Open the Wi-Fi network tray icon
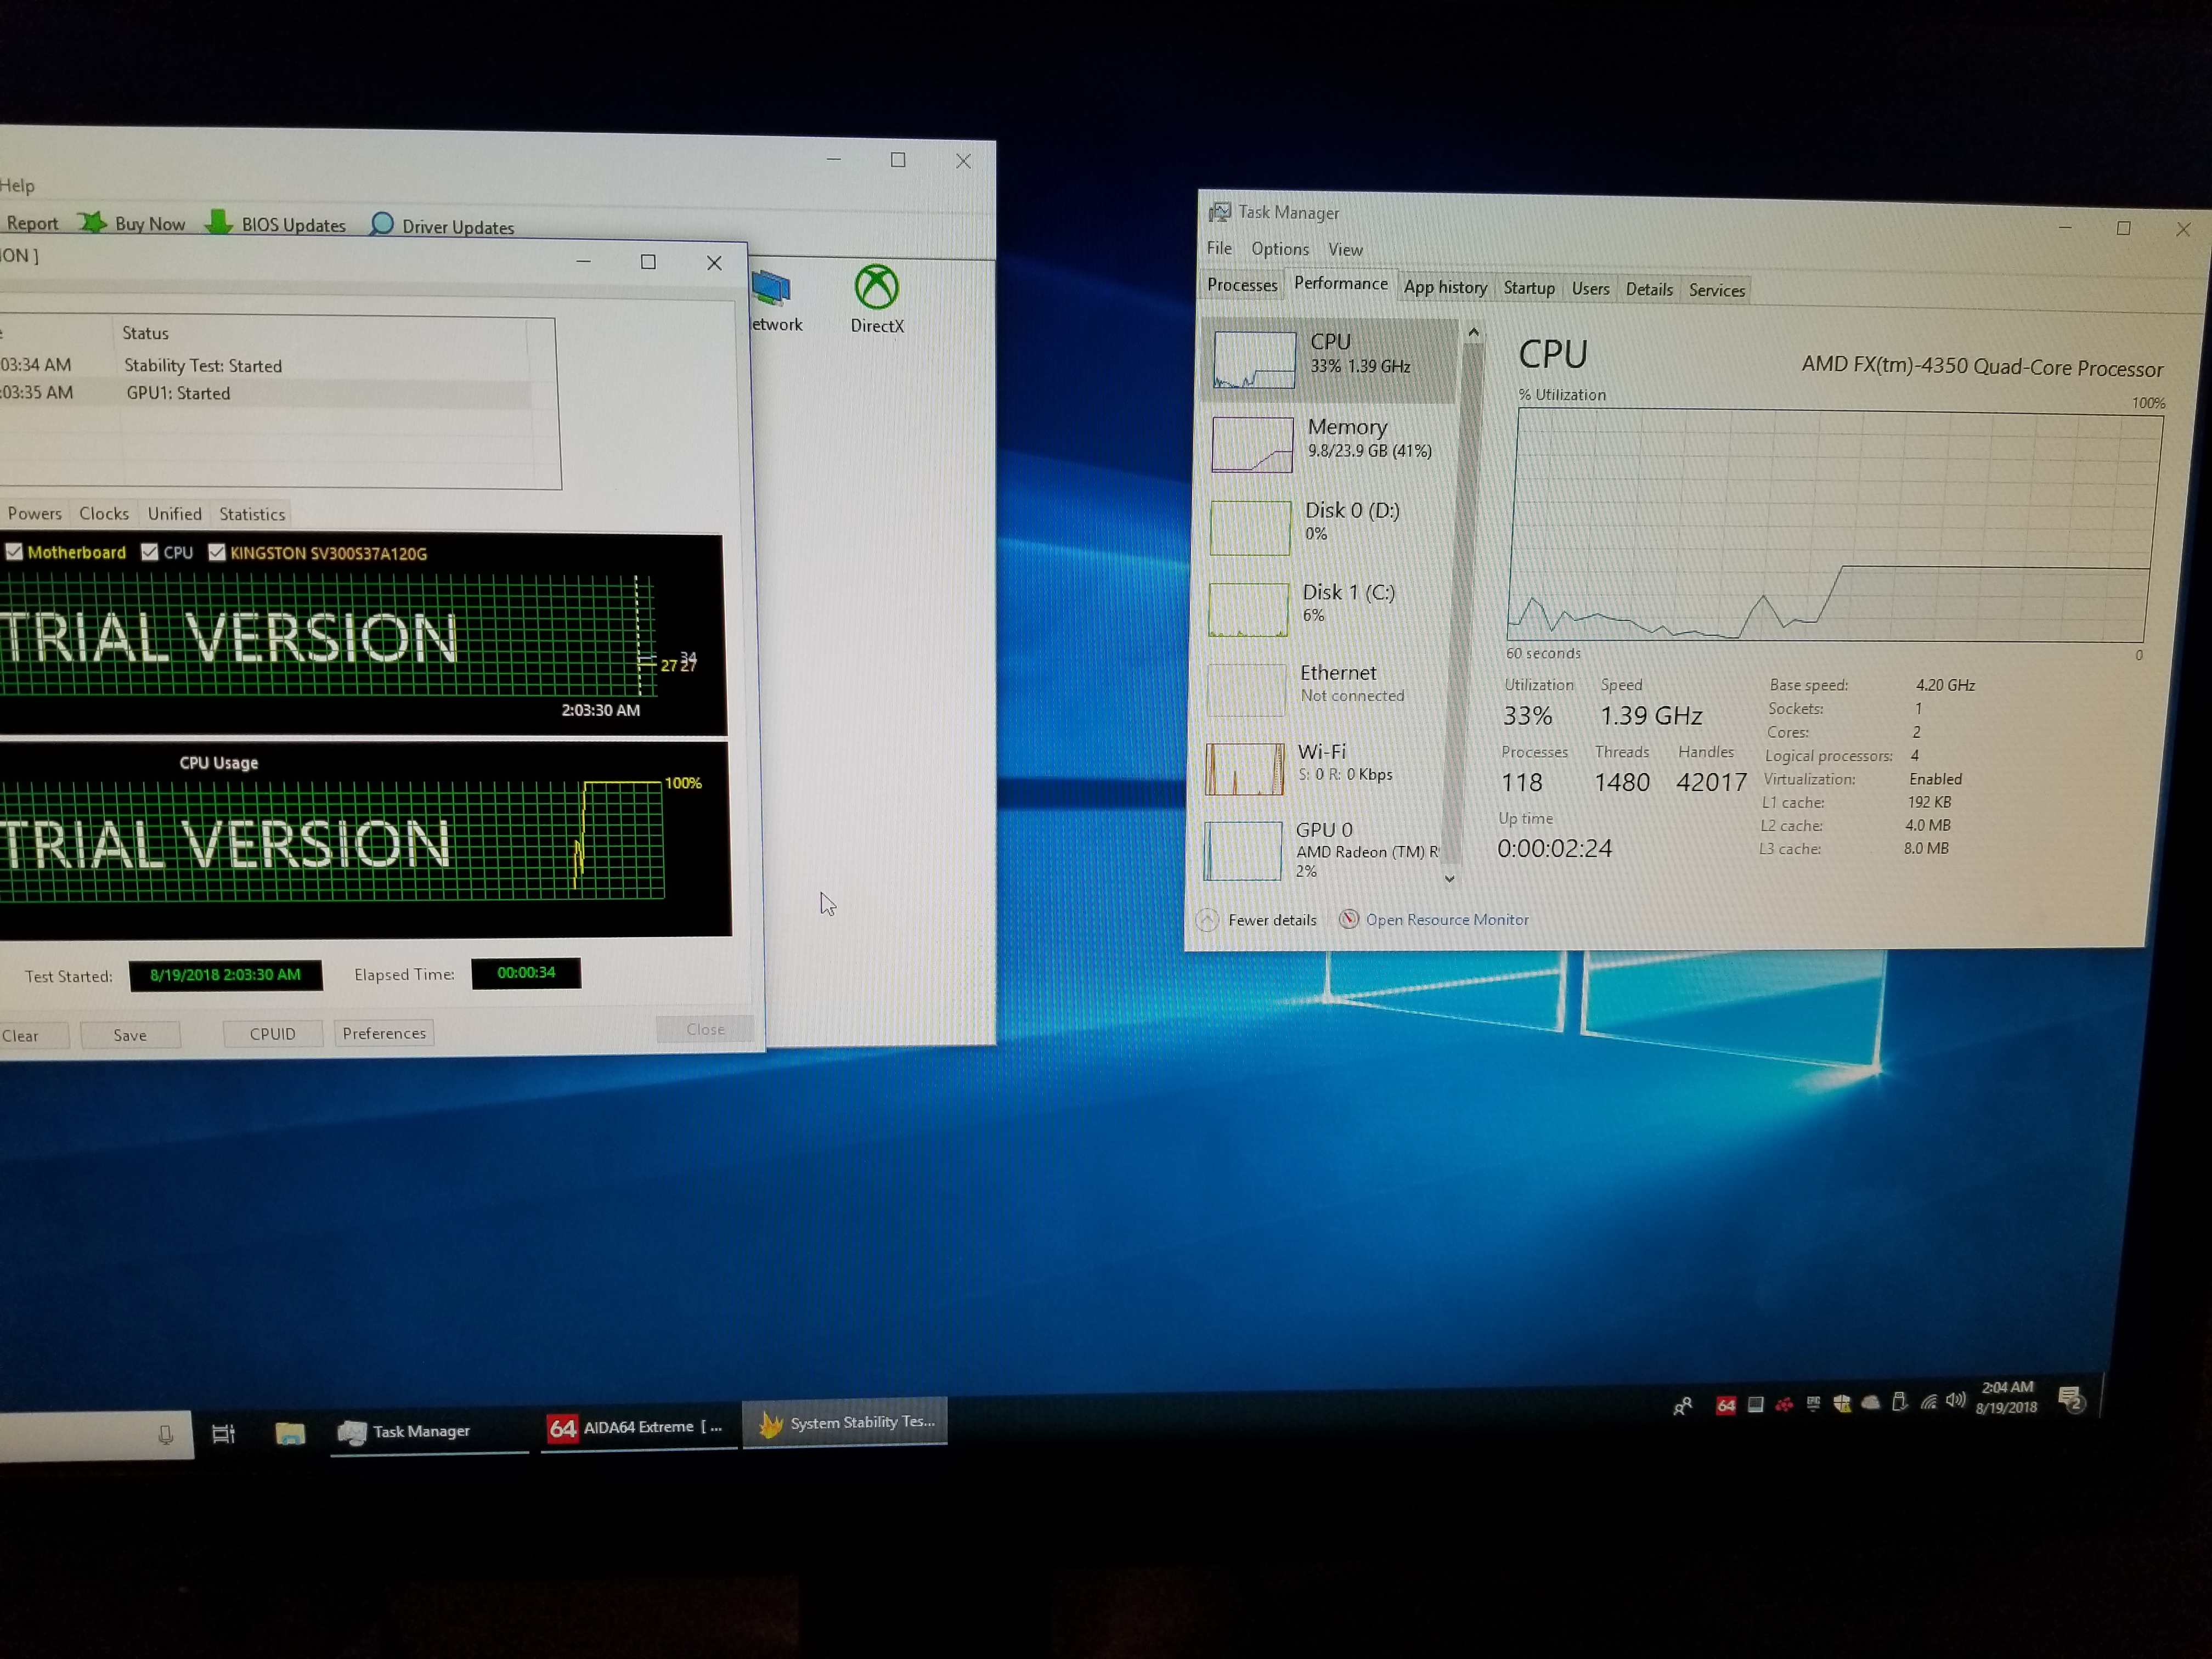The height and width of the screenshot is (1659, 2212). 1928,1402
